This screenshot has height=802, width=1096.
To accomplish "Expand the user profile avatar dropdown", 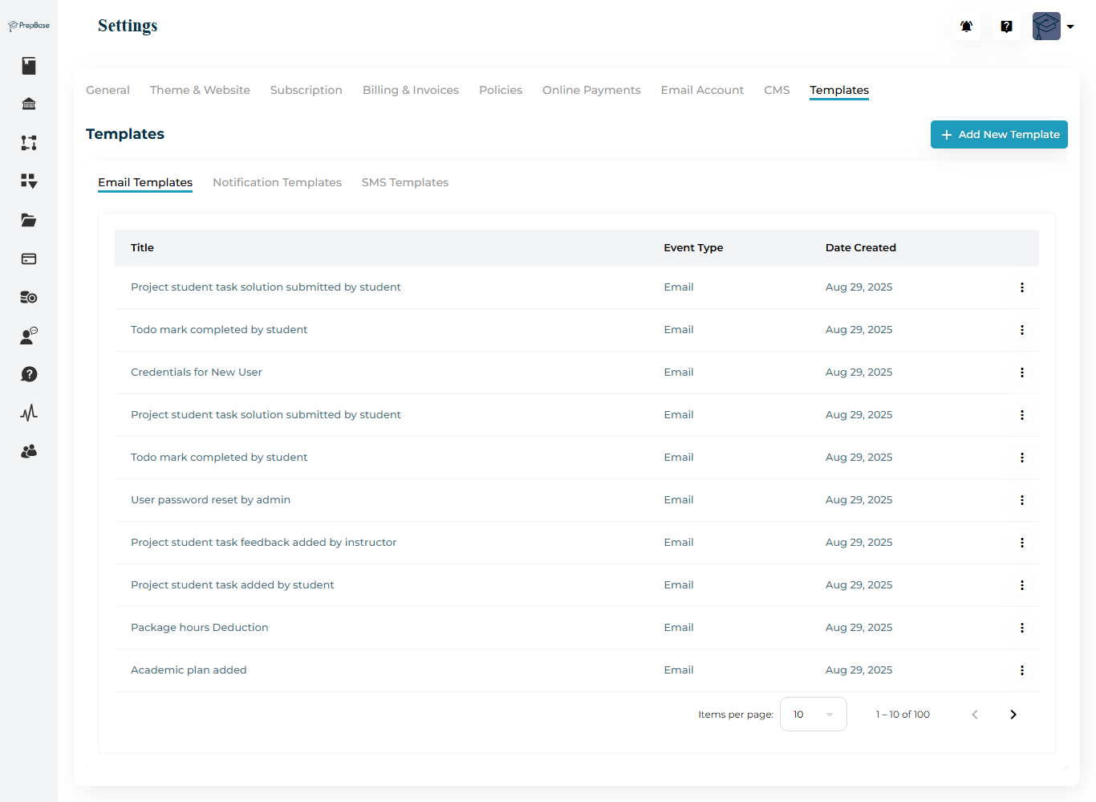I will coord(1053,26).
